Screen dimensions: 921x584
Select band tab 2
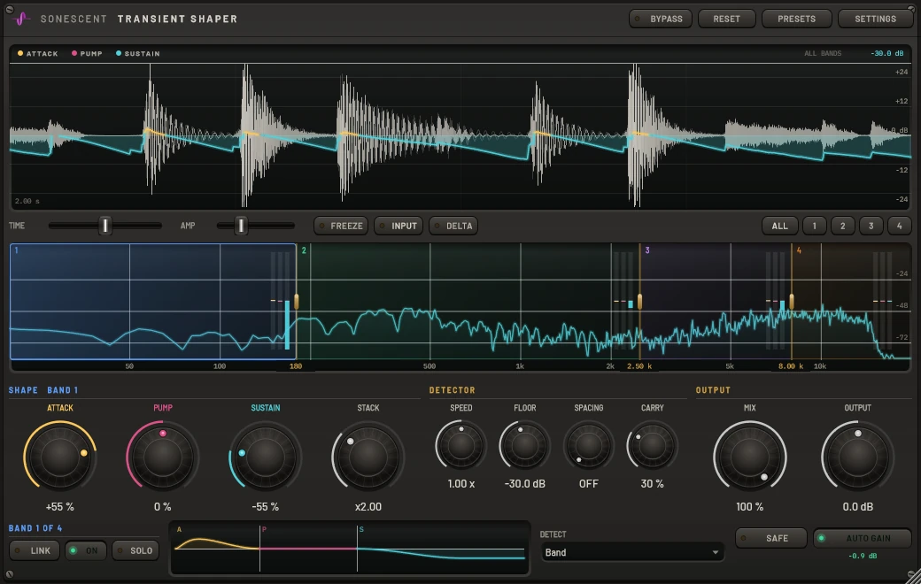click(x=842, y=226)
